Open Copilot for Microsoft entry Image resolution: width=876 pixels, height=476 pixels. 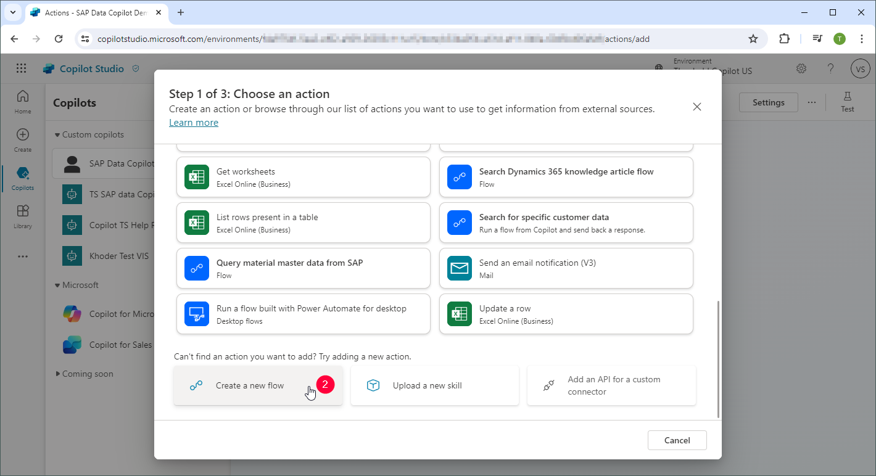104,314
